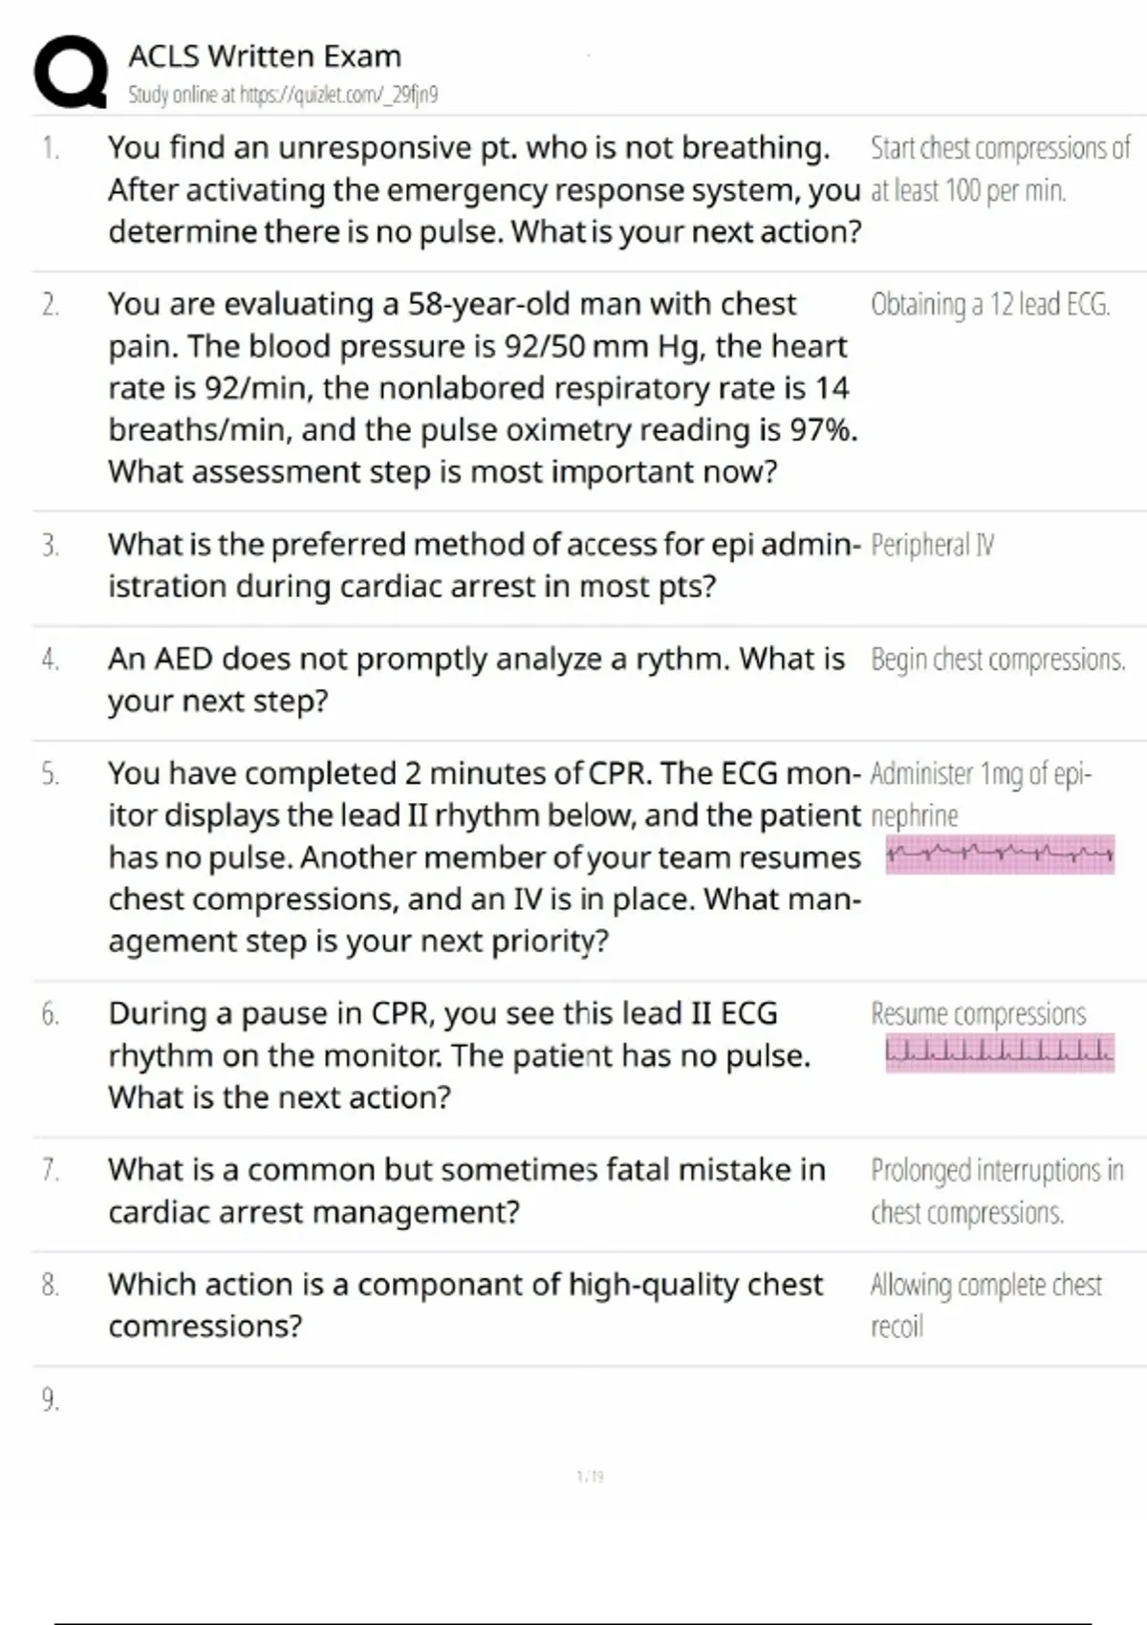Viewport: 1147px width, 1625px height.
Task: Click the 'Peripheral IV' answer
Action: coord(932,545)
